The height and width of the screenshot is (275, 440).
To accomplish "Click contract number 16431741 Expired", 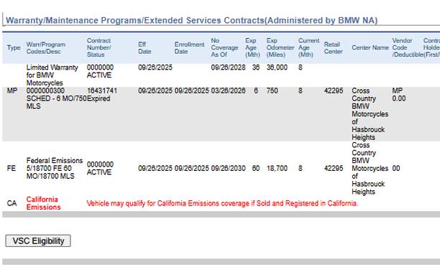I will [x=102, y=95].
